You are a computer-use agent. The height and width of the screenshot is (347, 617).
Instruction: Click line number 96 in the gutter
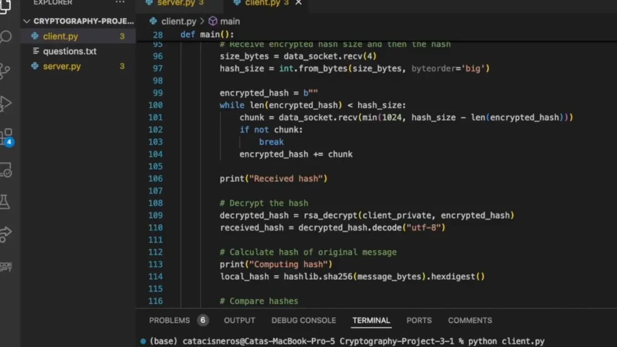[x=158, y=56]
